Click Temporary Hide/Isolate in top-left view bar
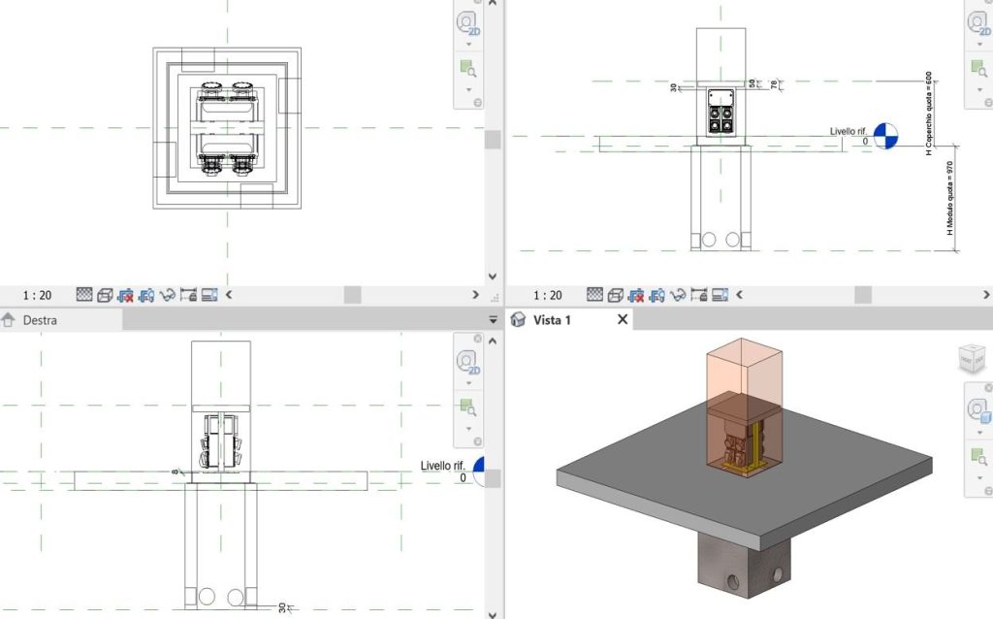The width and height of the screenshot is (993, 619). coord(168,295)
